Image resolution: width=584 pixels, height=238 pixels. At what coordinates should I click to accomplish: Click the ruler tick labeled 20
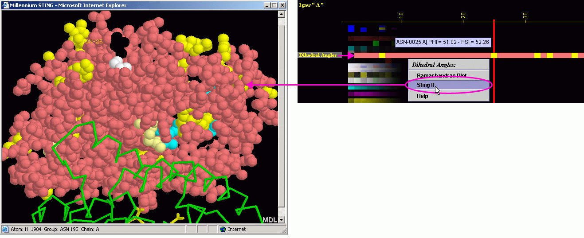pos(463,17)
